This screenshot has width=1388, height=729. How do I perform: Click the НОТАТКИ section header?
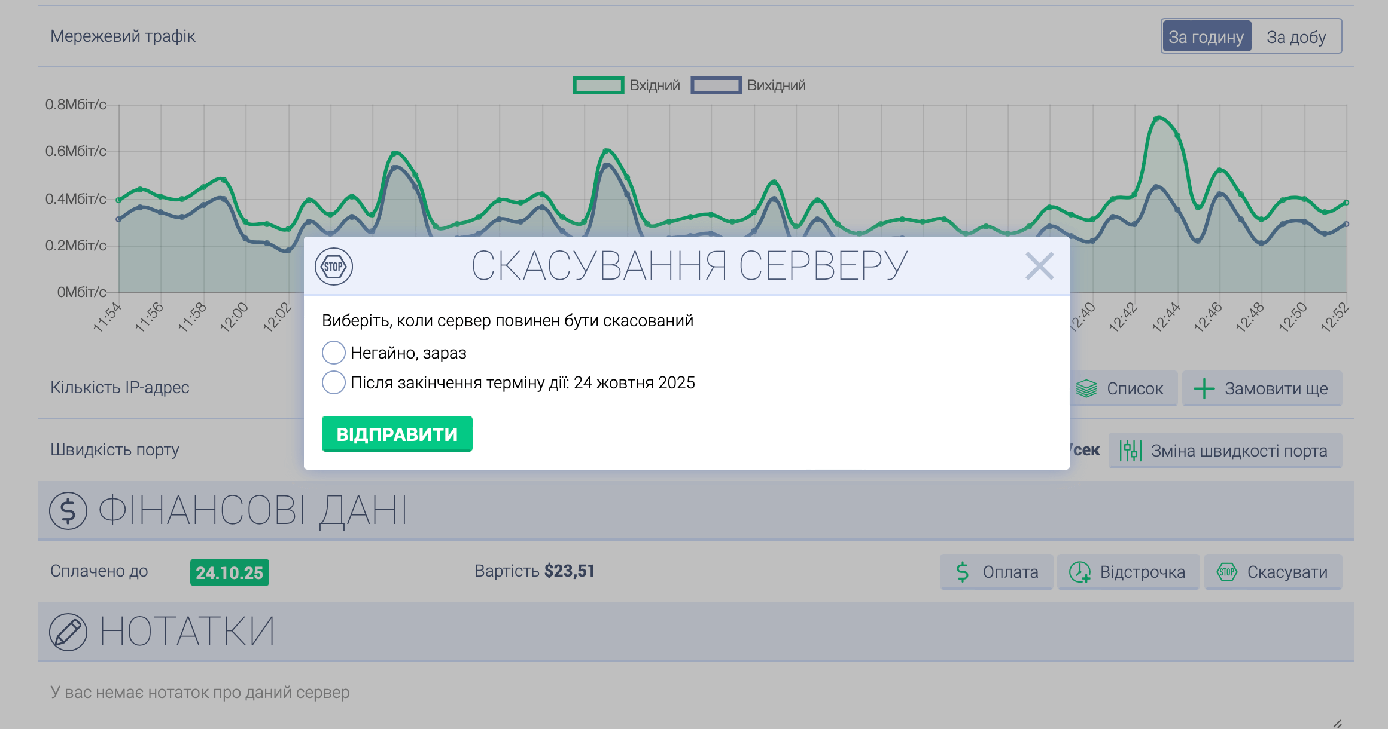[x=696, y=632]
